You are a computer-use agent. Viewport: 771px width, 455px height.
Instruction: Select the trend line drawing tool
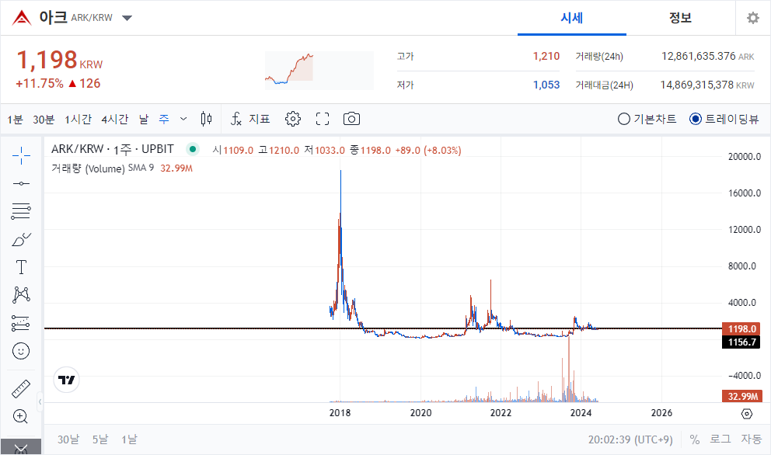coord(21,183)
